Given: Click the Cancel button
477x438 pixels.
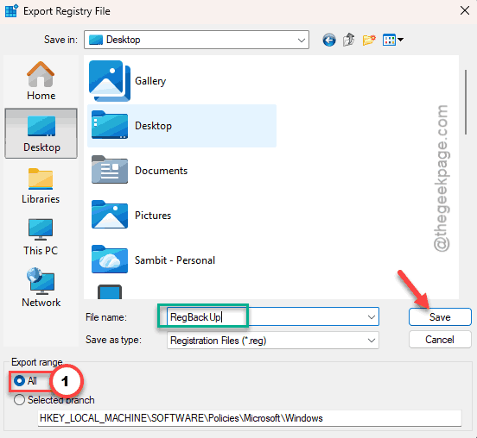Looking at the screenshot, I should pyautogui.click(x=440, y=340).
